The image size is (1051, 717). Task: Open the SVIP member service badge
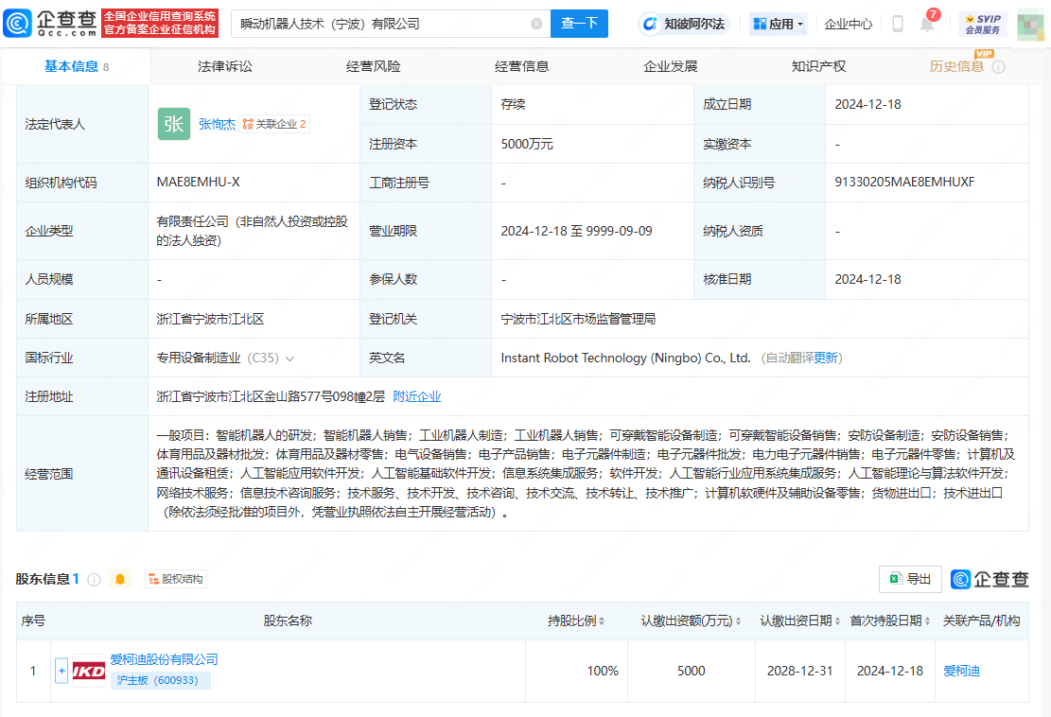click(983, 25)
